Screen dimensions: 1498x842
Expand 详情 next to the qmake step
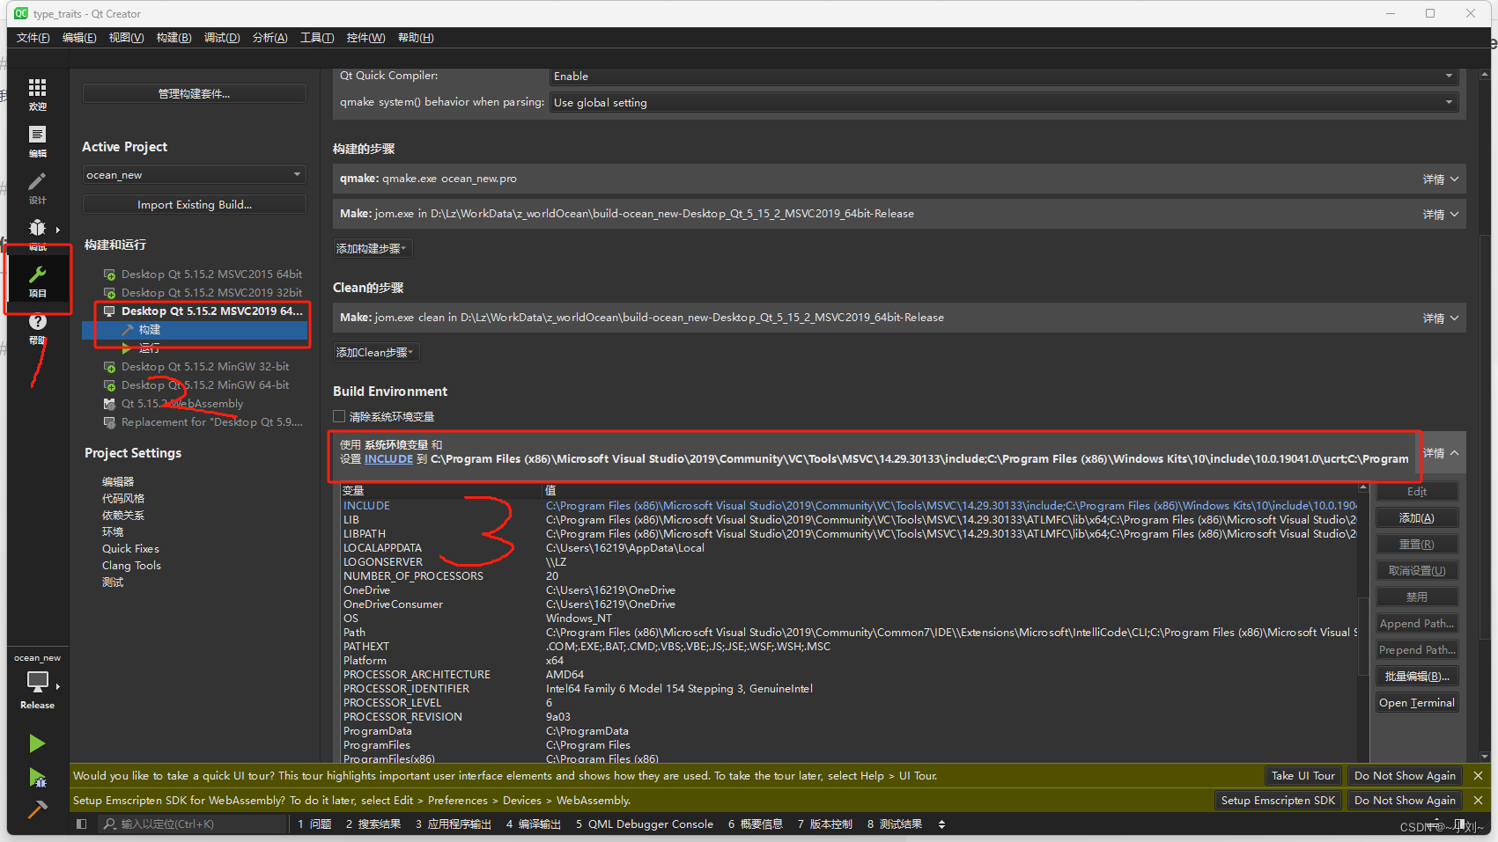1439,179
